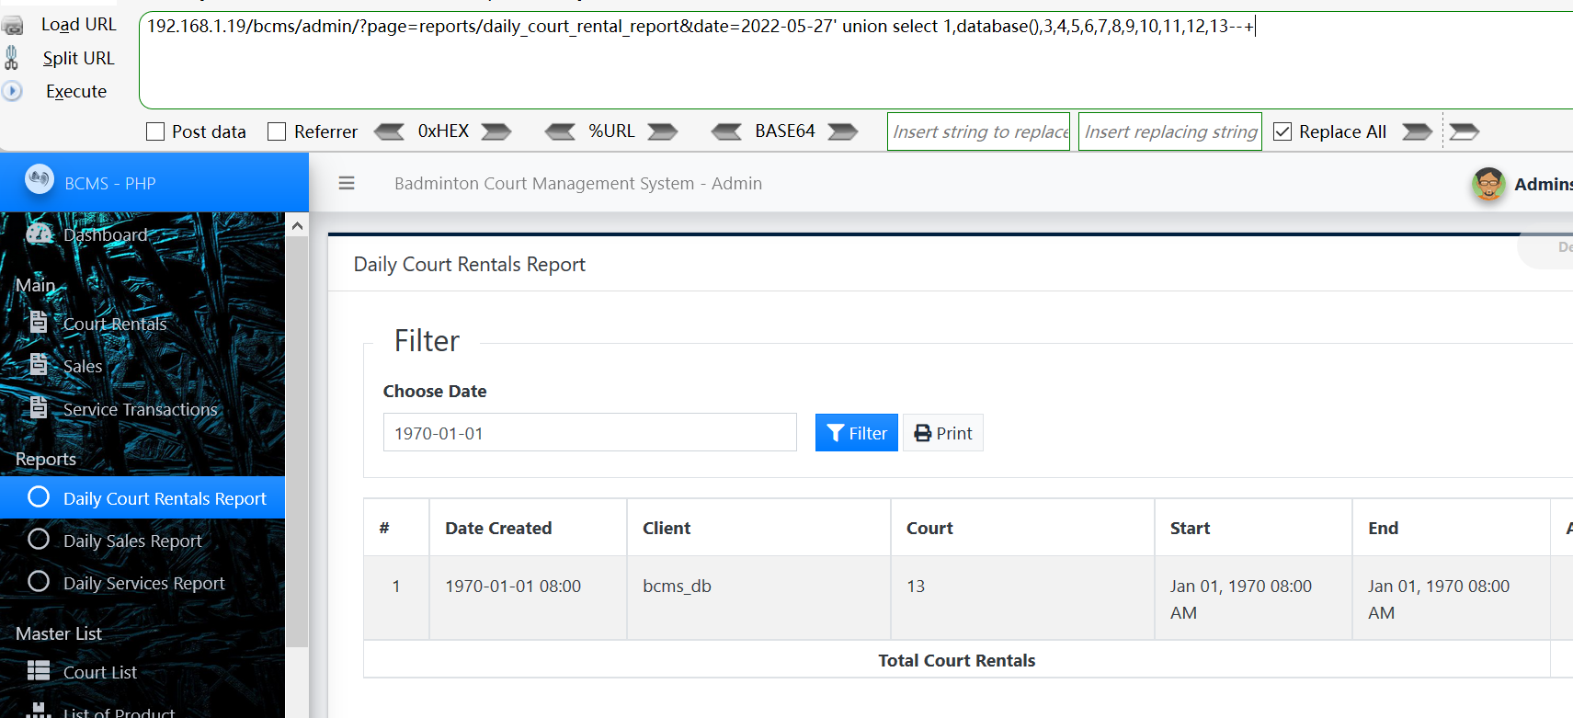Click left arrow beside %URL
Image resolution: width=1573 pixels, height=718 pixels.
click(560, 131)
